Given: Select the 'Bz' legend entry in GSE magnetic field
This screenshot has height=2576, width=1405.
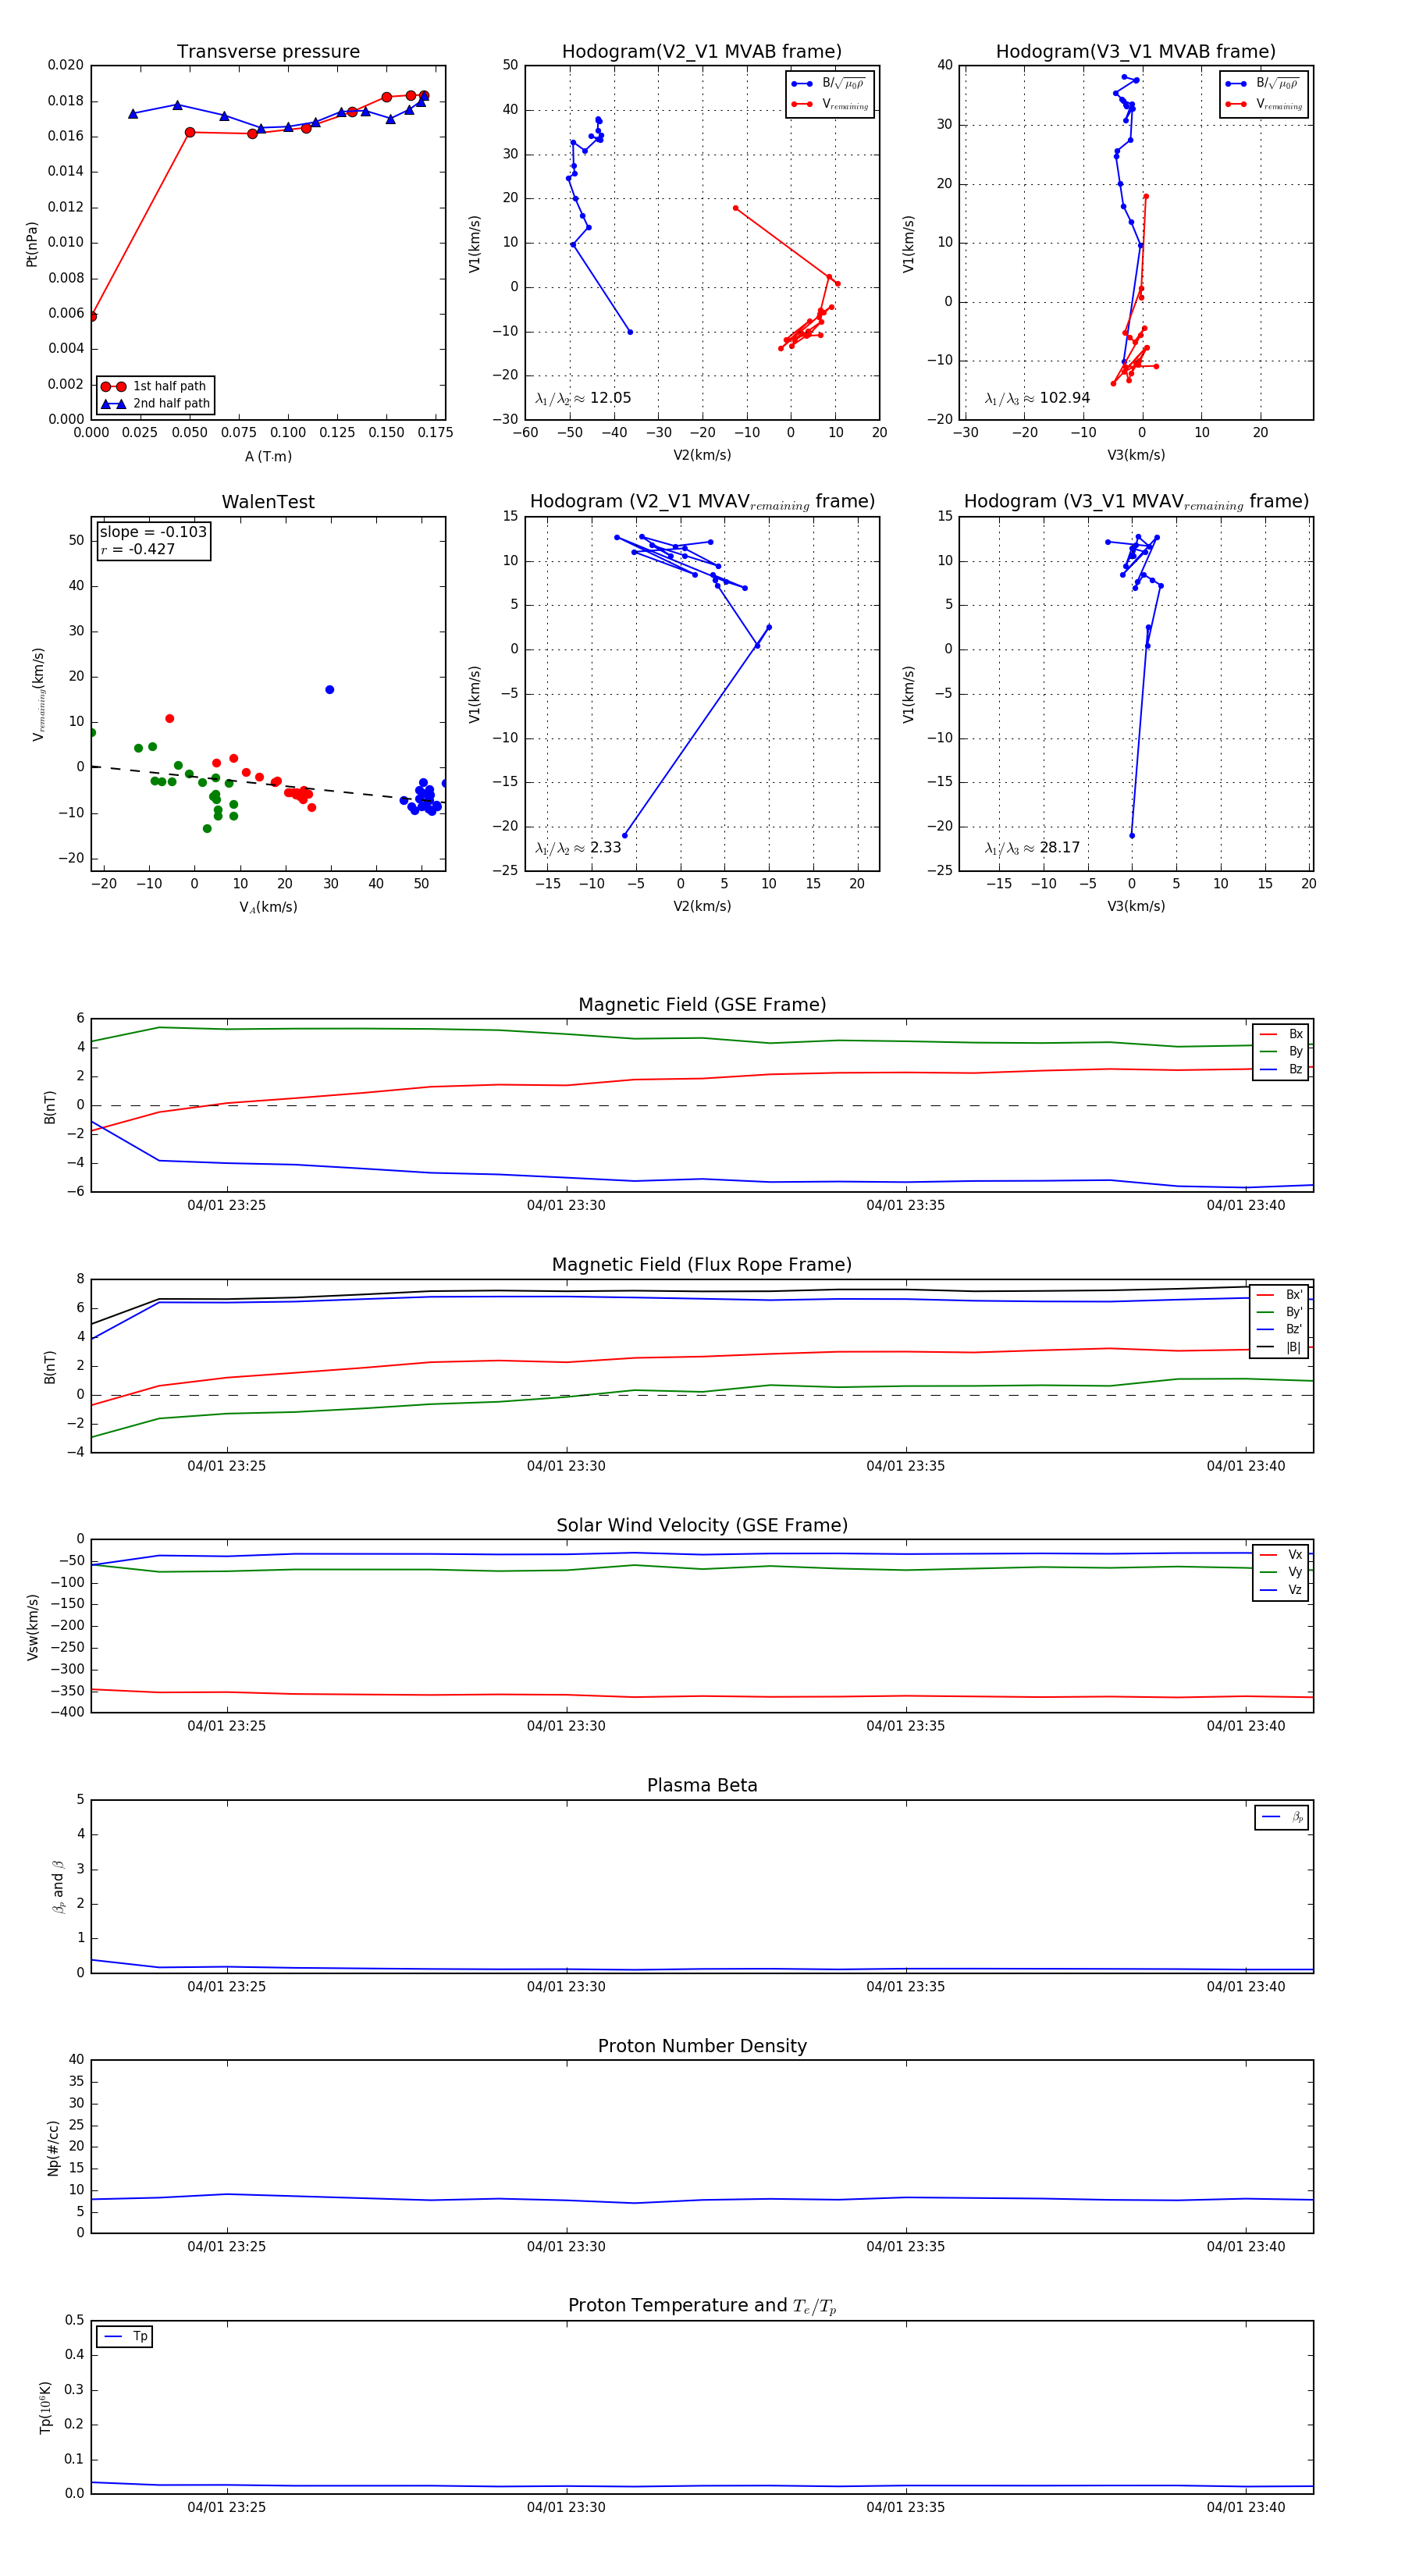Looking at the screenshot, I should pos(1281,1069).
